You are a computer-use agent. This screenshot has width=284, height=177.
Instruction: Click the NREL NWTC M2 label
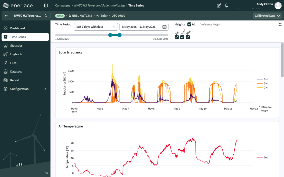pos(82,16)
